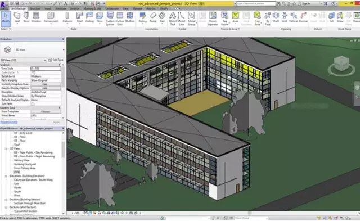Collapse the Graphics properties section
Viewport: 360px width, 221px height.
[59, 65]
